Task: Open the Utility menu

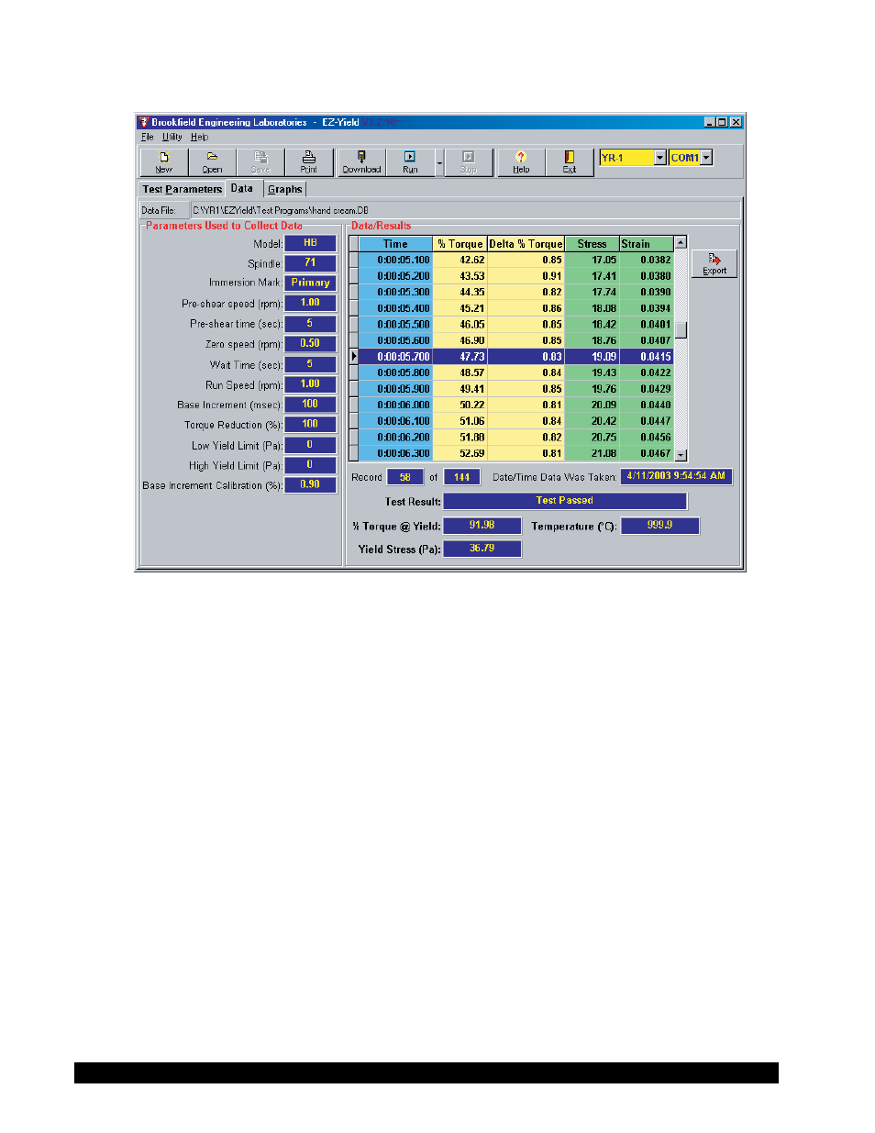Action: [x=172, y=137]
